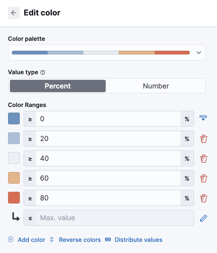The image size is (217, 253).
Task: Open the dark blue color swatch
Action: coord(14,119)
